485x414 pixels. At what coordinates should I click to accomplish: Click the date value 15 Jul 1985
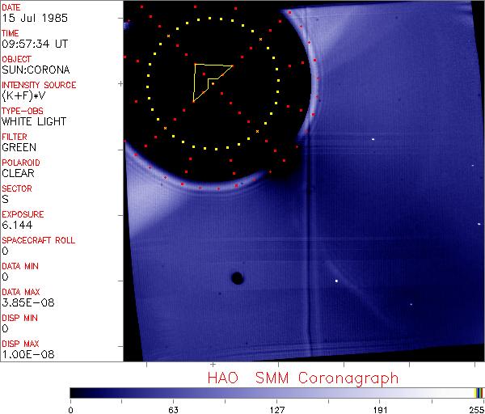tap(35, 18)
